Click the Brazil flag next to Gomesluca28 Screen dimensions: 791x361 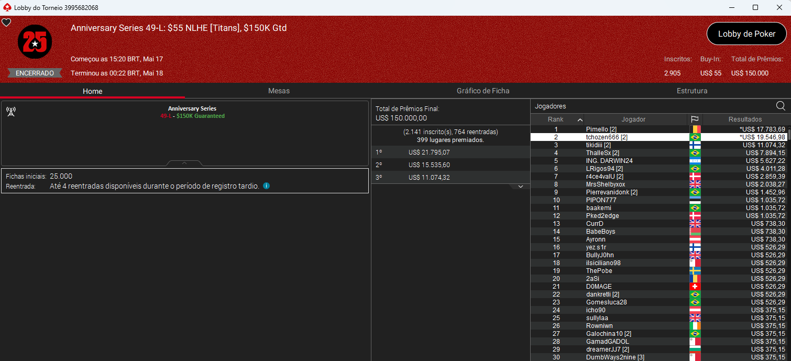[695, 302]
